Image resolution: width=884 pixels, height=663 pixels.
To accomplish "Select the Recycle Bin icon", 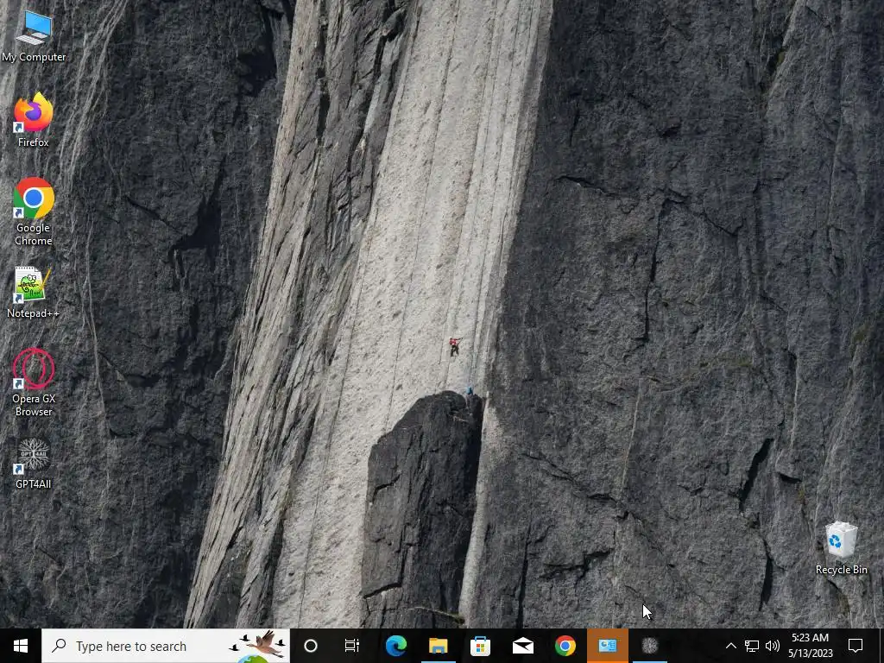I will click(841, 548).
